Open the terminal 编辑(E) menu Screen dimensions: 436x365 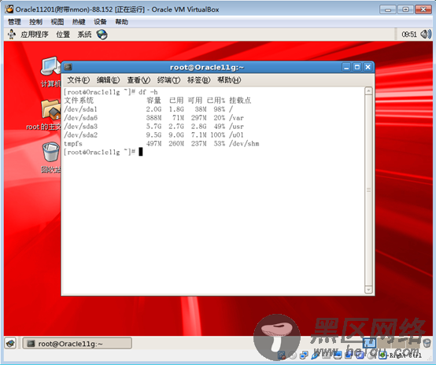tap(108, 80)
